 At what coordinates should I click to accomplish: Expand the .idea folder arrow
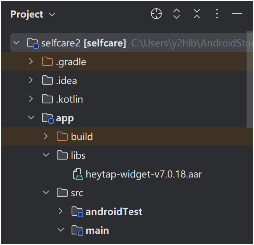pyautogui.click(x=31, y=80)
